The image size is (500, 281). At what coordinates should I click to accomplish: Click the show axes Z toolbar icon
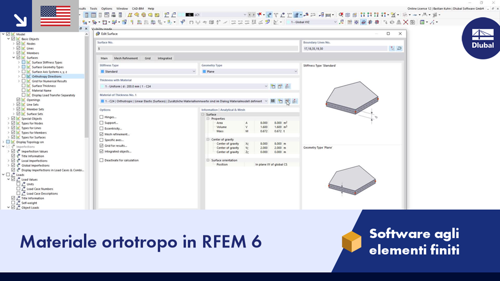(376, 15)
